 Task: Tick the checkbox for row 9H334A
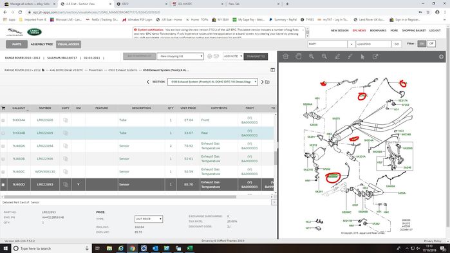(x=3, y=120)
